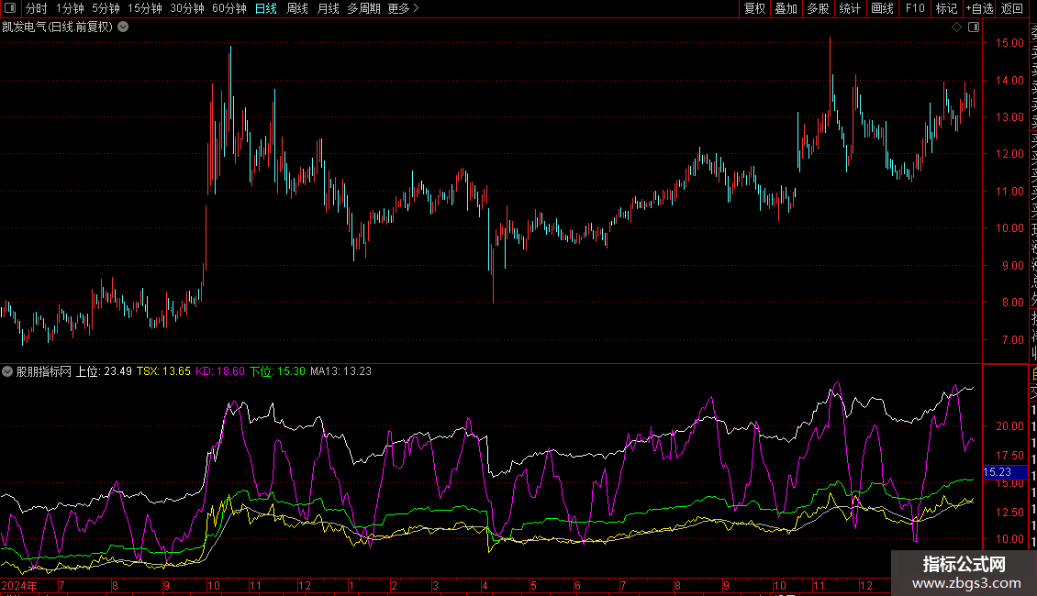The width and height of the screenshot is (1037, 596).
Task: Click the 20.00 indicator axis label
Action: point(1009,426)
